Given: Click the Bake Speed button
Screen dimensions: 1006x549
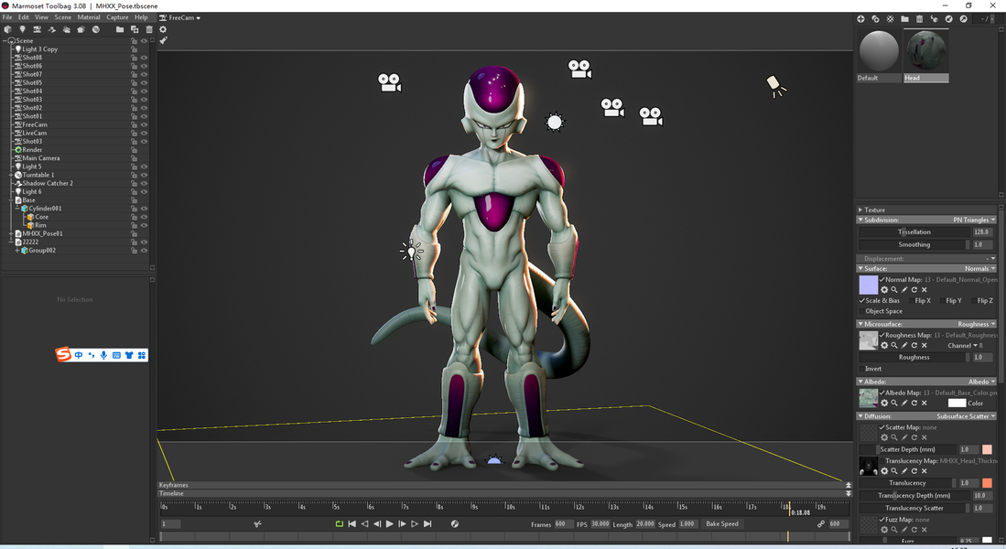Looking at the screenshot, I should (722, 524).
